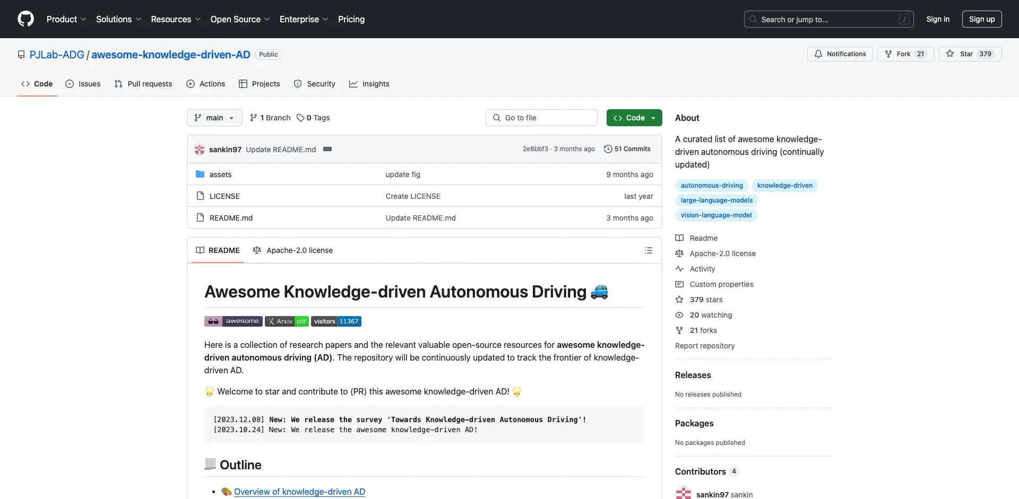Click the eye icon next to 20 watching
This screenshot has width=1019, height=499.
(679, 315)
